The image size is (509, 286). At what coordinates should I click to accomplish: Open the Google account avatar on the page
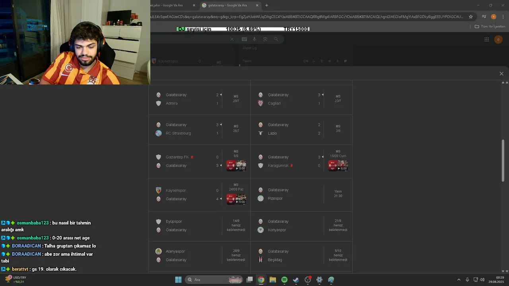point(498,39)
